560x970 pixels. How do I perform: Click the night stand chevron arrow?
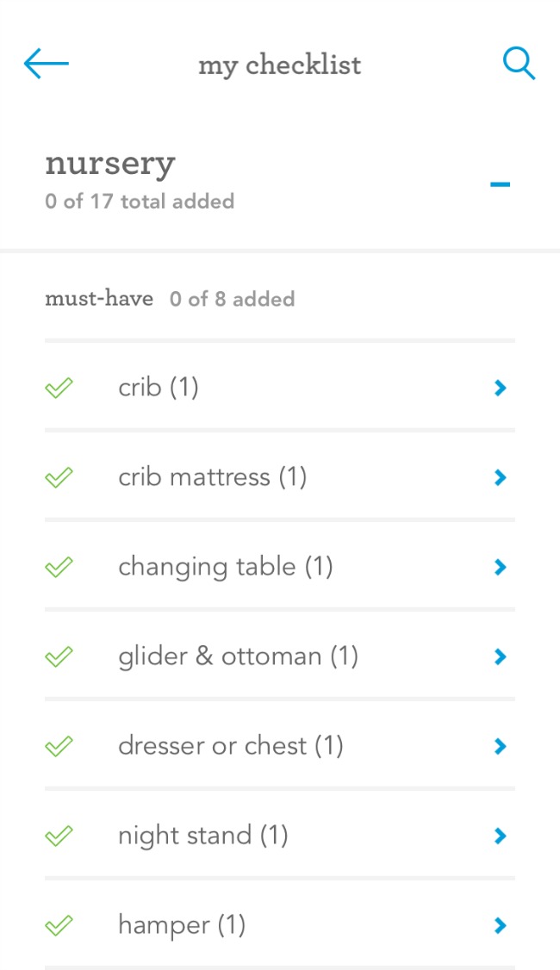[500, 836]
